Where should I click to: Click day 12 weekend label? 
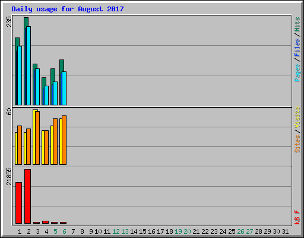116,231
